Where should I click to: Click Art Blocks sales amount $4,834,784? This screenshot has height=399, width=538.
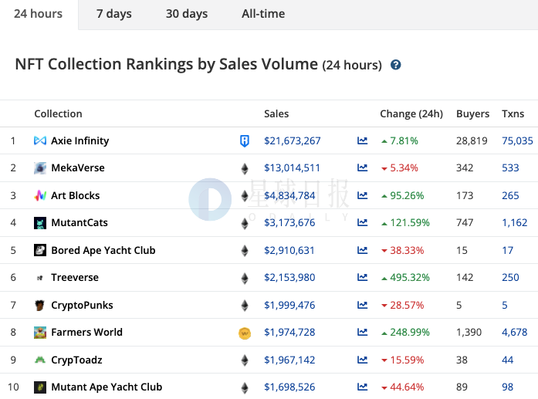point(289,195)
